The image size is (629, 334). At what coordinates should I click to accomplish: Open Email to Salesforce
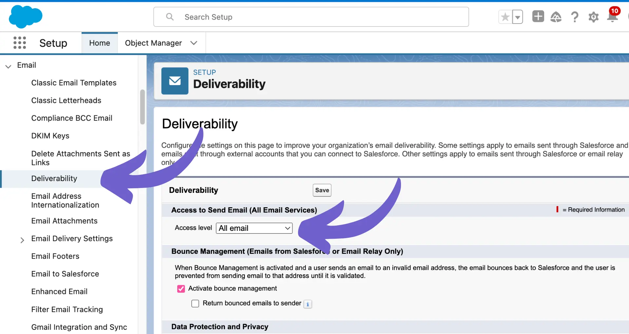(x=65, y=274)
